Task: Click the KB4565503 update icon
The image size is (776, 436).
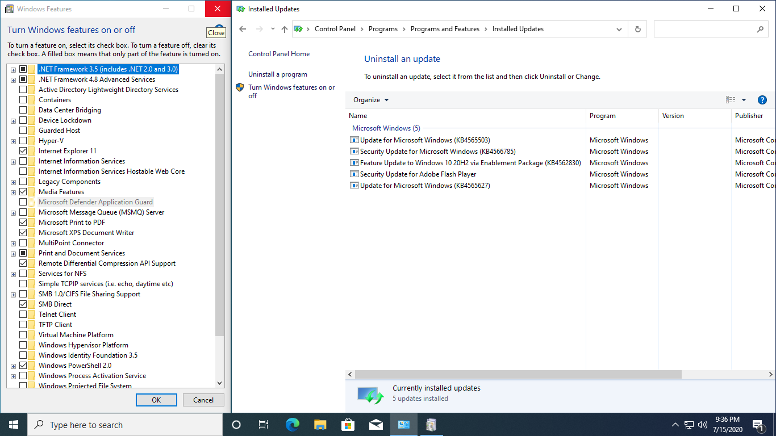Action: pyautogui.click(x=354, y=140)
